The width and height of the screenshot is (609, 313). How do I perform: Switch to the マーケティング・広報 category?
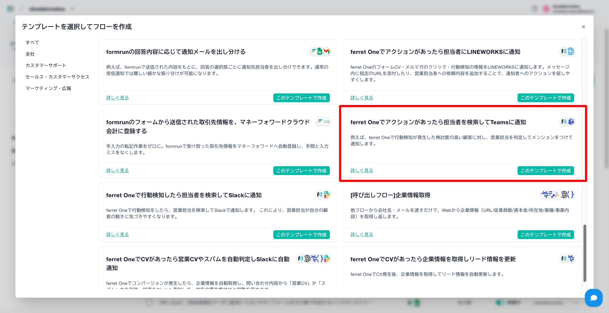coord(48,88)
